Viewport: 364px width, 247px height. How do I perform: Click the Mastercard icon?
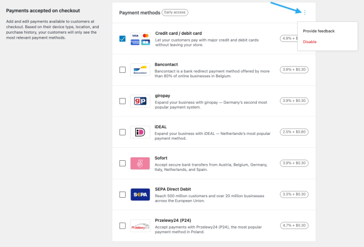click(146, 35)
